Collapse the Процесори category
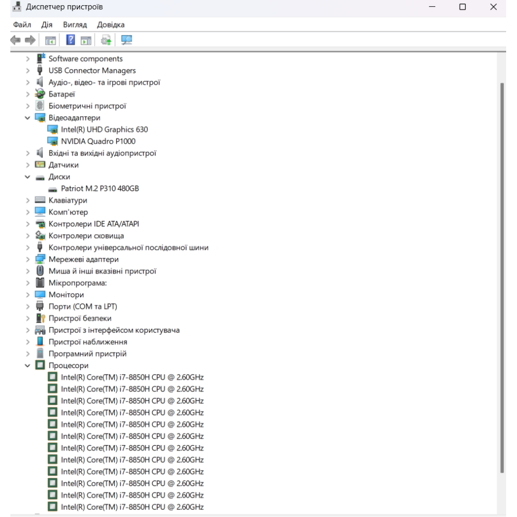The image size is (517, 517). (x=28, y=366)
